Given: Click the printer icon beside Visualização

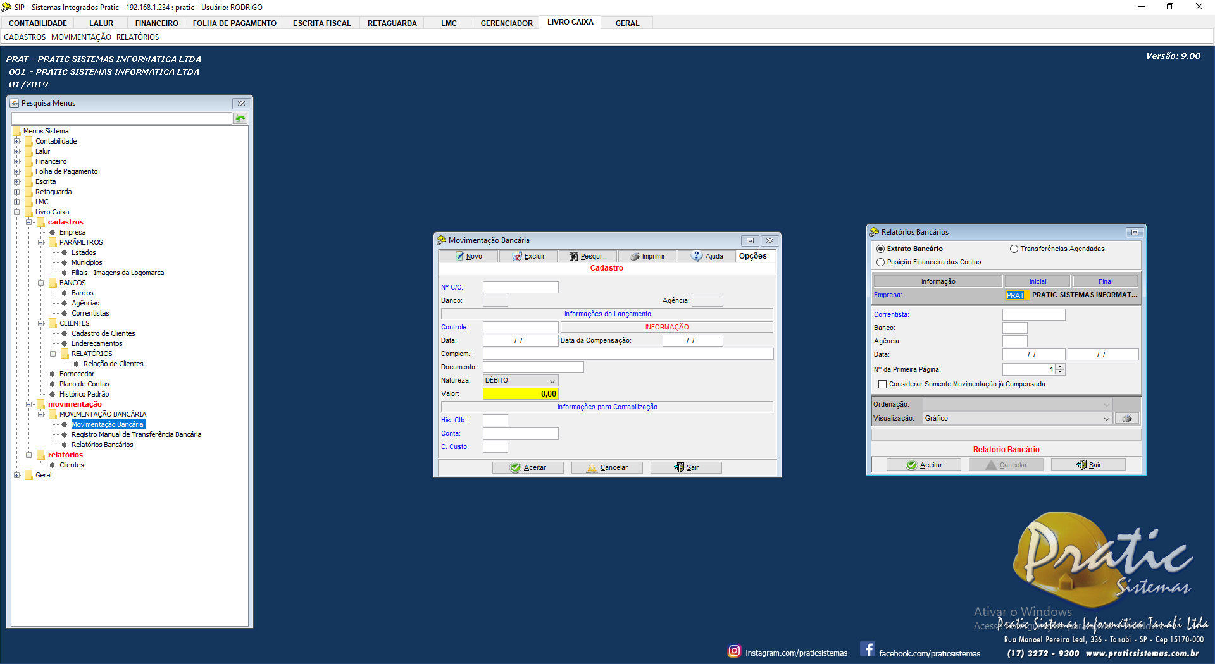Looking at the screenshot, I should click(x=1127, y=419).
